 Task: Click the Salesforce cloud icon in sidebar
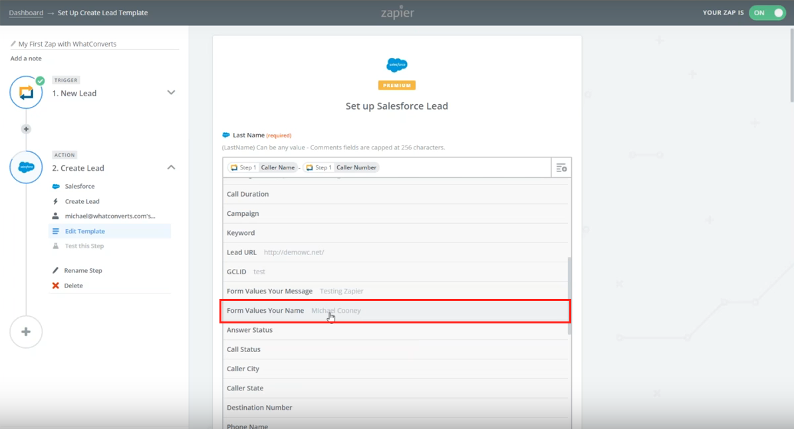(x=56, y=186)
